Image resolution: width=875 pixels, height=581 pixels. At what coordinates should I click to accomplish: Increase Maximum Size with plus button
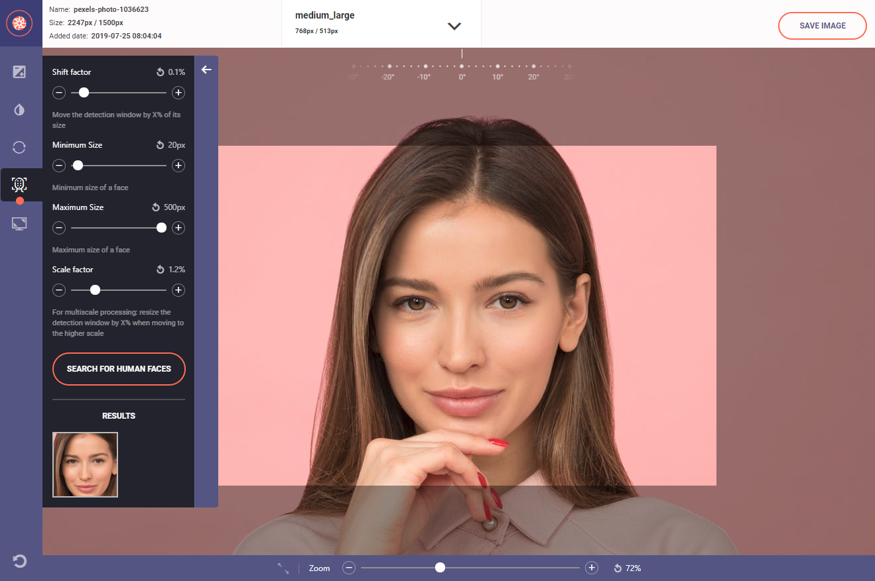[x=178, y=228]
